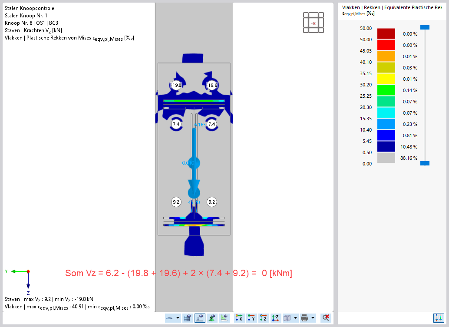449x327 pixels.
Task: Click the cyan legend color swatch
Action: 386,113
